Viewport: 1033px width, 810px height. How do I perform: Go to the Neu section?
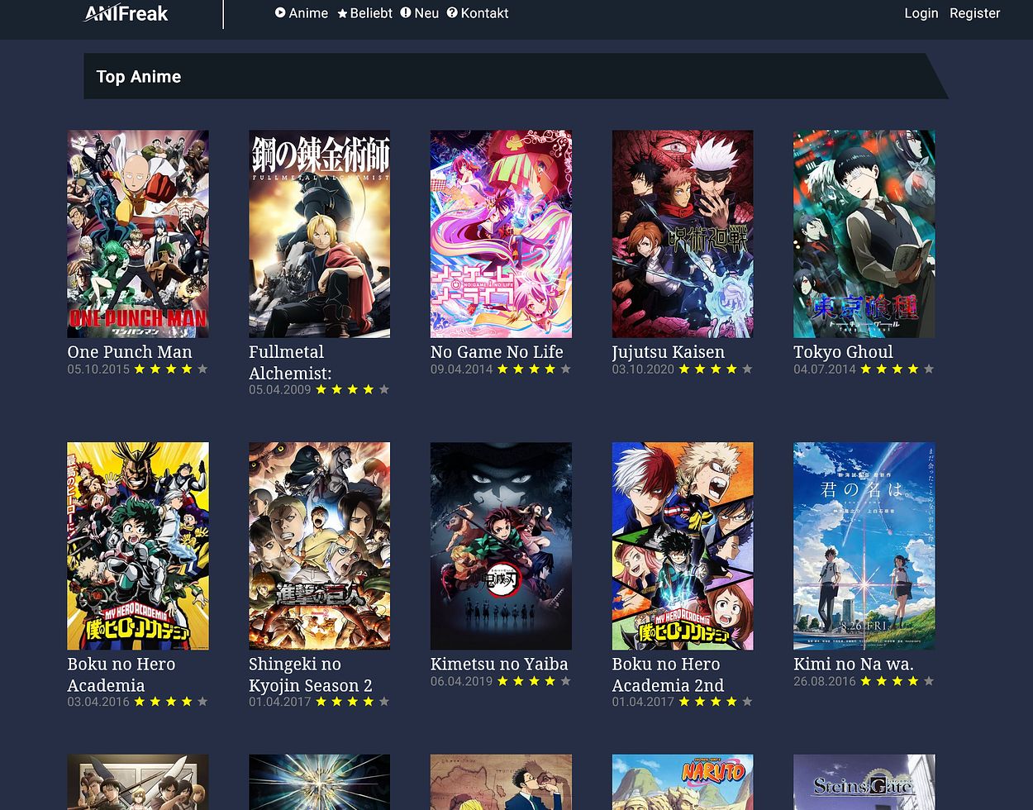pos(426,13)
